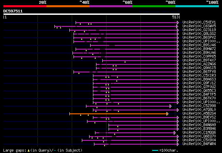Screen dimensions: 222x153
Task: Click the orange arrowhead of the A5B2G4 alignment
Action: coord(168,114)
